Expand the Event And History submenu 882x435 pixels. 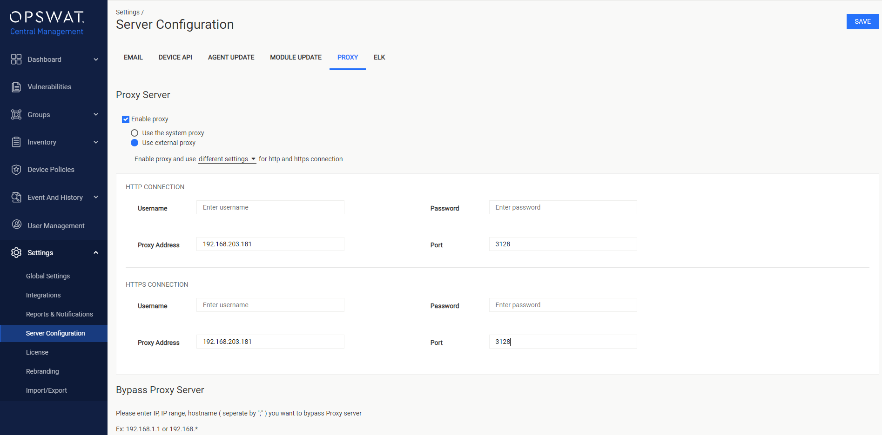[95, 197]
